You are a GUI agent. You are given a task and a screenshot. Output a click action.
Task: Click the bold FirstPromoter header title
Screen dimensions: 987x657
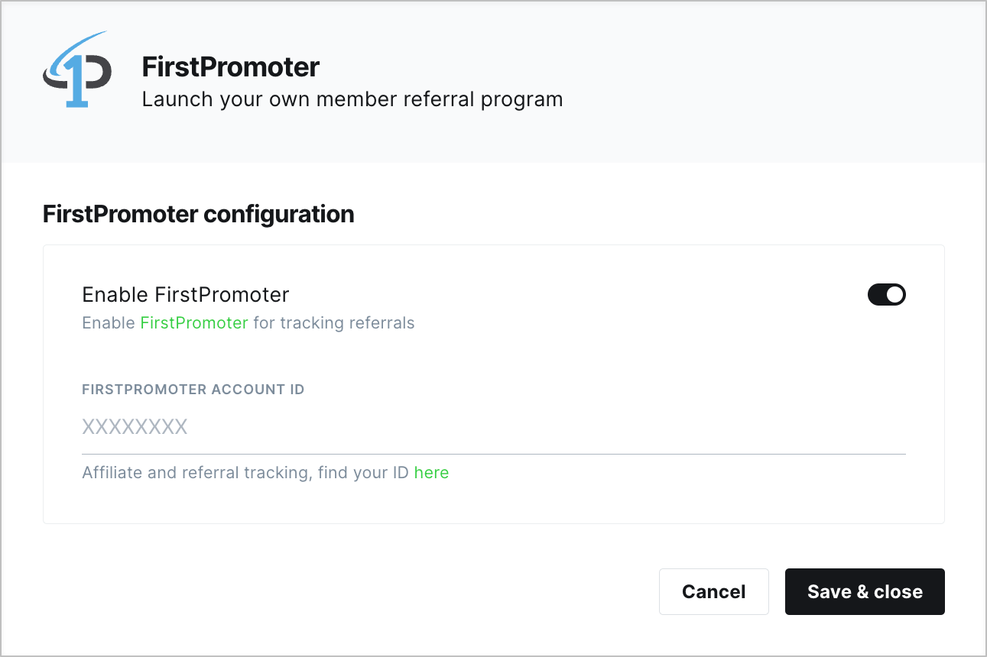(230, 67)
